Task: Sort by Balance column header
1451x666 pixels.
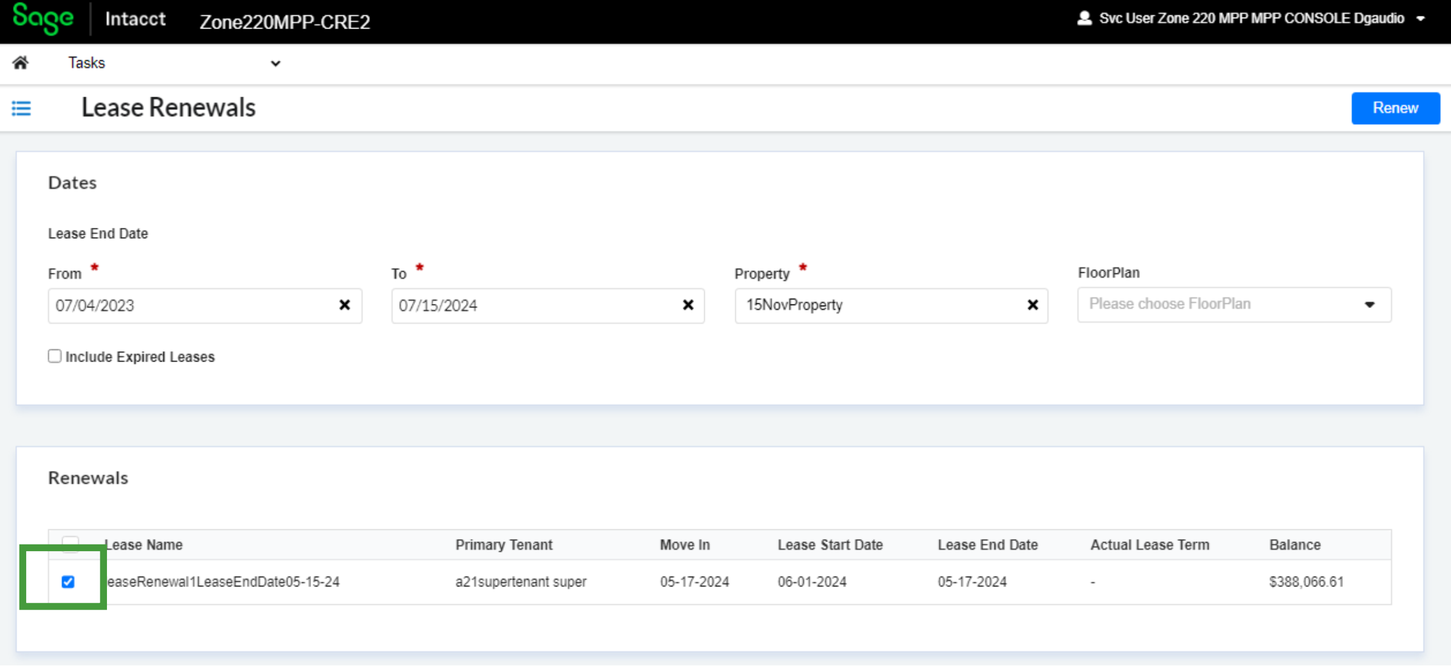Action: click(x=1295, y=544)
